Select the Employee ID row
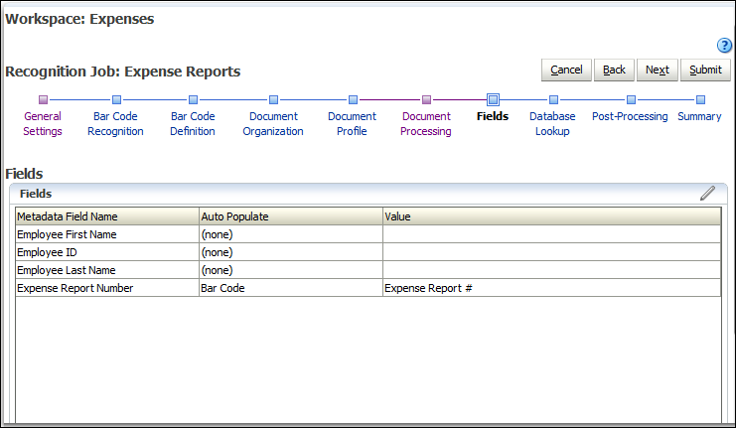 368,252
